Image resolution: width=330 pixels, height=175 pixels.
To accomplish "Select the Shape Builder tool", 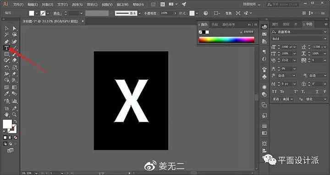I will pyautogui.click(x=6, y=80).
